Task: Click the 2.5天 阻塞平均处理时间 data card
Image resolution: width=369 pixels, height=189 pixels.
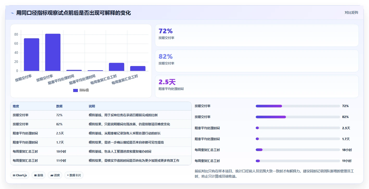Action: tap(257, 86)
